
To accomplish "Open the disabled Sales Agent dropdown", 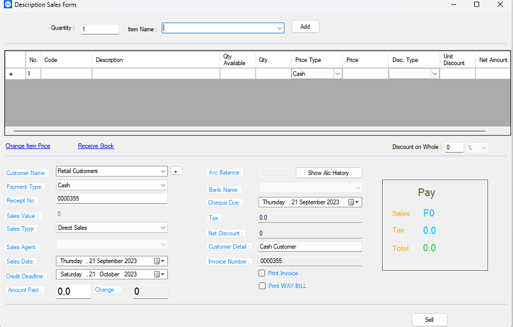I will [x=164, y=244].
